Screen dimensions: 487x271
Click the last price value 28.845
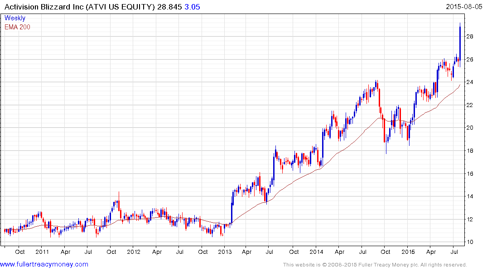[169, 7]
